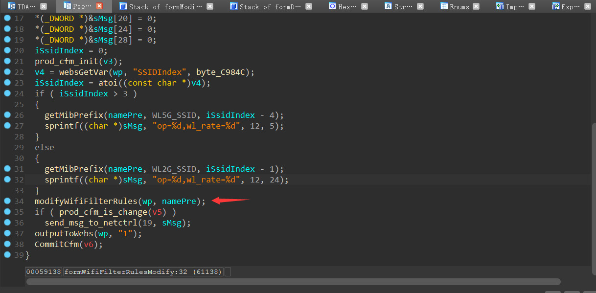Click formWifiFilterRulesModify:32 in the status bar
Image resolution: width=596 pixels, height=293 pixels.
point(126,271)
